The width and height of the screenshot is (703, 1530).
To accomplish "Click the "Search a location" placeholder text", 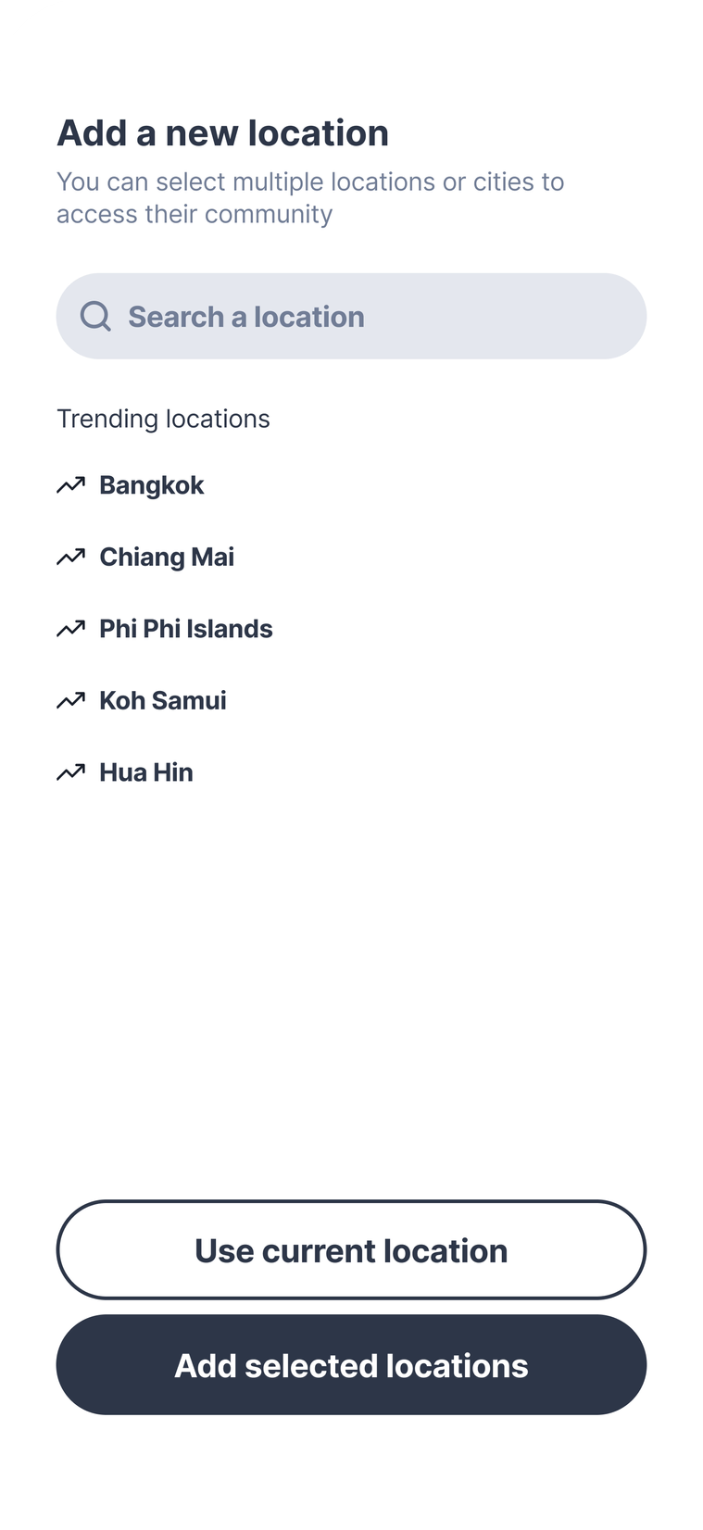I will click(x=246, y=317).
